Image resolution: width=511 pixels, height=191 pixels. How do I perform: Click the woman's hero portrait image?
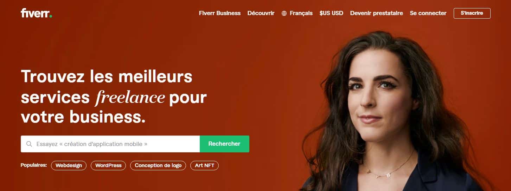click(x=394, y=112)
